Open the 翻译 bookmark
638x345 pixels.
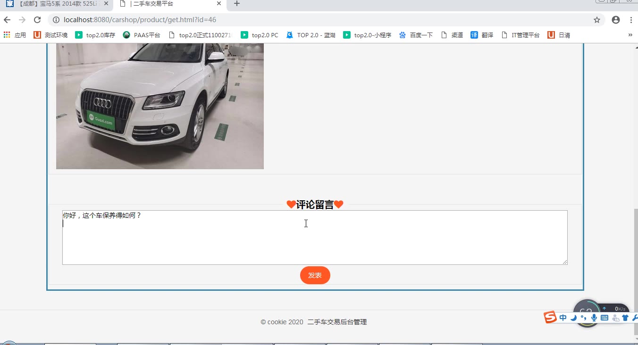click(x=482, y=35)
